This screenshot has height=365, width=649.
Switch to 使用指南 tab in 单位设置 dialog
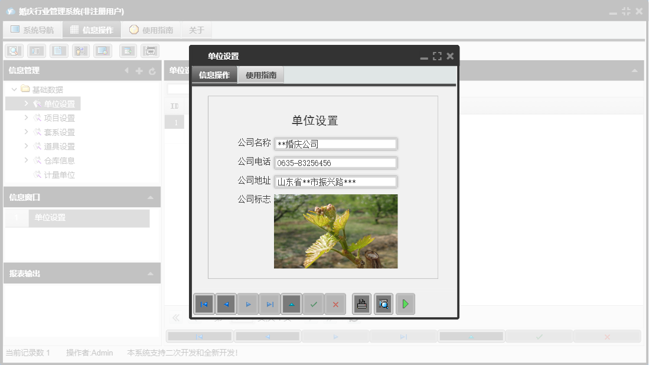click(261, 75)
